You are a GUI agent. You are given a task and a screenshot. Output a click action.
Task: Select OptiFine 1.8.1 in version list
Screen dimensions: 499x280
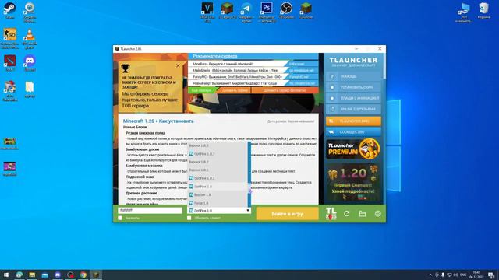218,178
